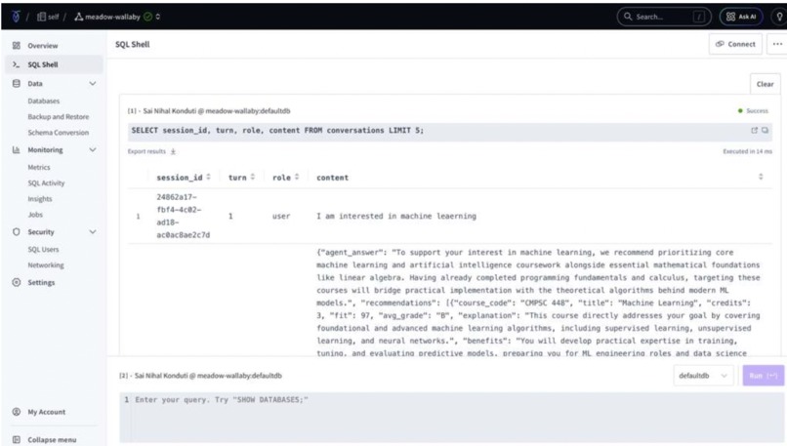
Task: Click the CockroachDB logo icon
Action: (16, 17)
